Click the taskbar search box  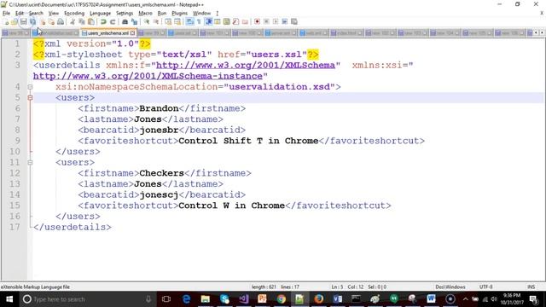(87, 299)
